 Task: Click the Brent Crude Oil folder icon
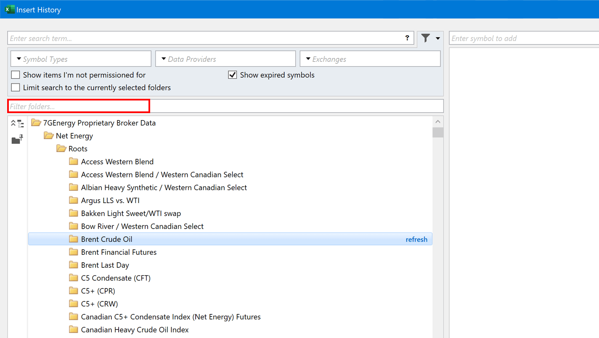pyautogui.click(x=74, y=239)
